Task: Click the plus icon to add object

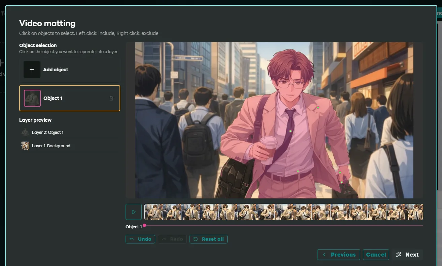Action: (x=32, y=70)
